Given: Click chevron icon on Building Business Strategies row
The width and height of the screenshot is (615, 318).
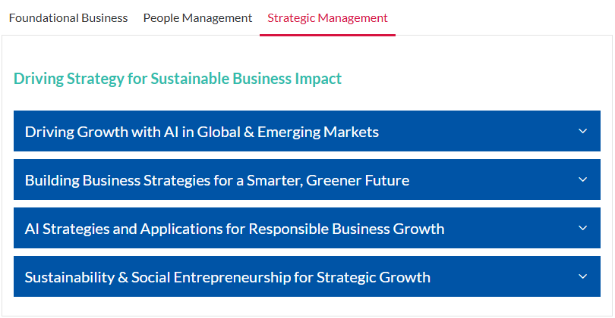Looking at the screenshot, I should pyautogui.click(x=583, y=179).
